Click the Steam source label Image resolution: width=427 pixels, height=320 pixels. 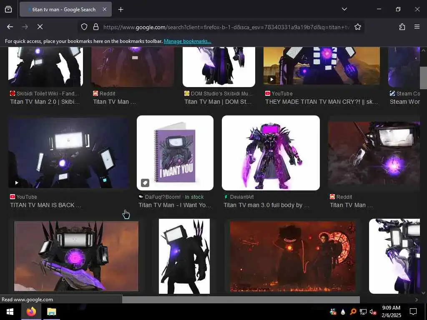point(408,94)
